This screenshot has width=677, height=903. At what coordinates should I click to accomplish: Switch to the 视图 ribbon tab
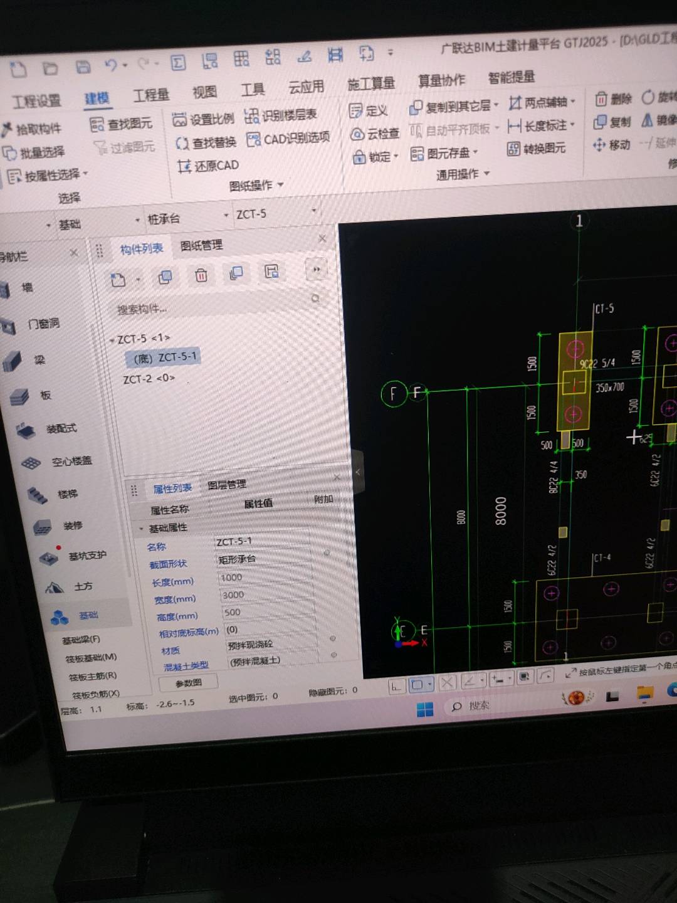204,93
